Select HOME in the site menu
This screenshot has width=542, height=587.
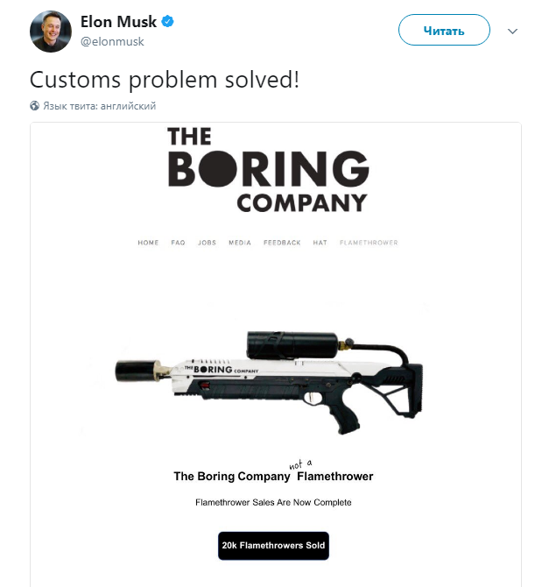[148, 243]
